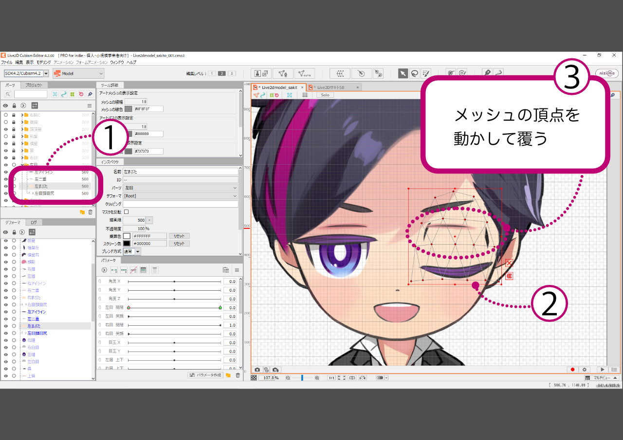Screen dimensions: 623x440
Task: Create new part folder icon
Action: 82,212
